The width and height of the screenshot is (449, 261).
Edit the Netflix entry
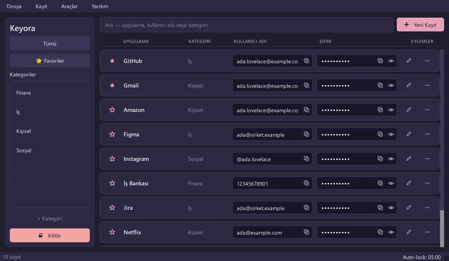click(409, 232)
